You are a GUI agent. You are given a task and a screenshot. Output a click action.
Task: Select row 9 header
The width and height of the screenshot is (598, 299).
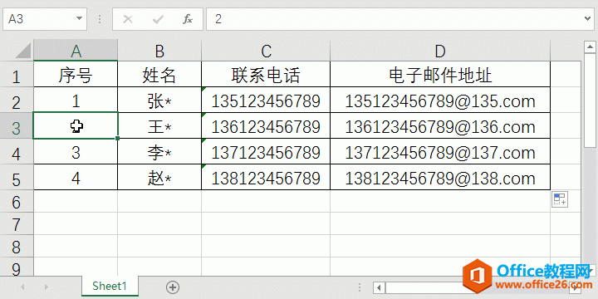[17, 267]
